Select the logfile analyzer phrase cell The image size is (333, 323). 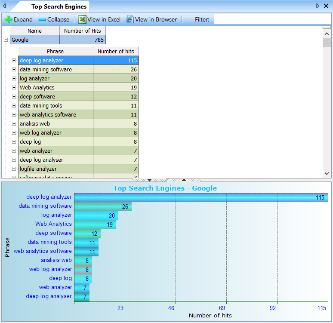point(55,169)
